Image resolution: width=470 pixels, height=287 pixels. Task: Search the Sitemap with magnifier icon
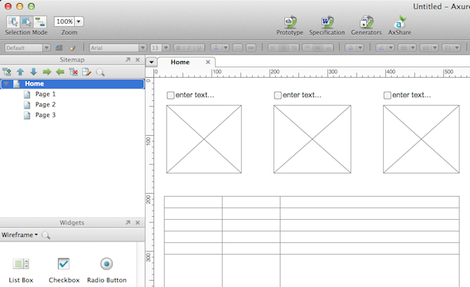tap(100, 72)
